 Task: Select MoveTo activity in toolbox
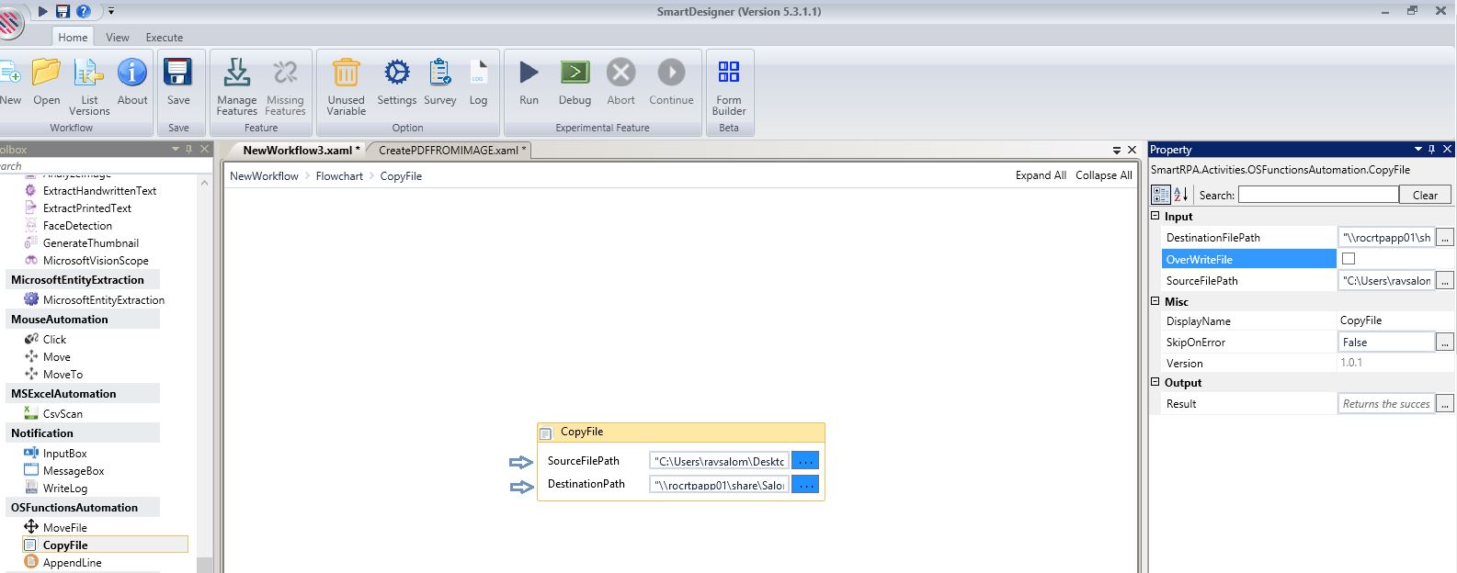point(63,374)
